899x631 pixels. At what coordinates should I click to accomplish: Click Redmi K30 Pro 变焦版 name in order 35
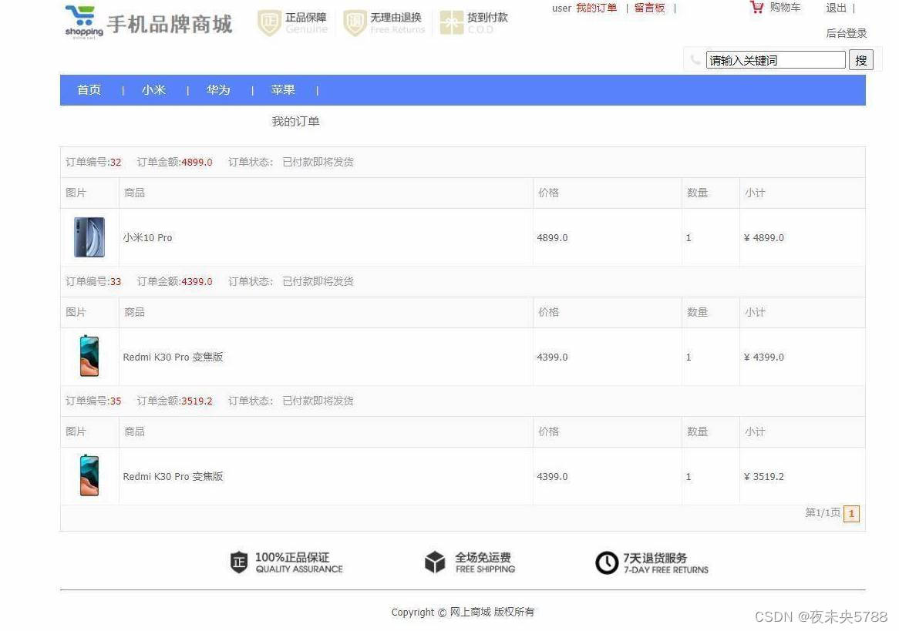(173, 476)
